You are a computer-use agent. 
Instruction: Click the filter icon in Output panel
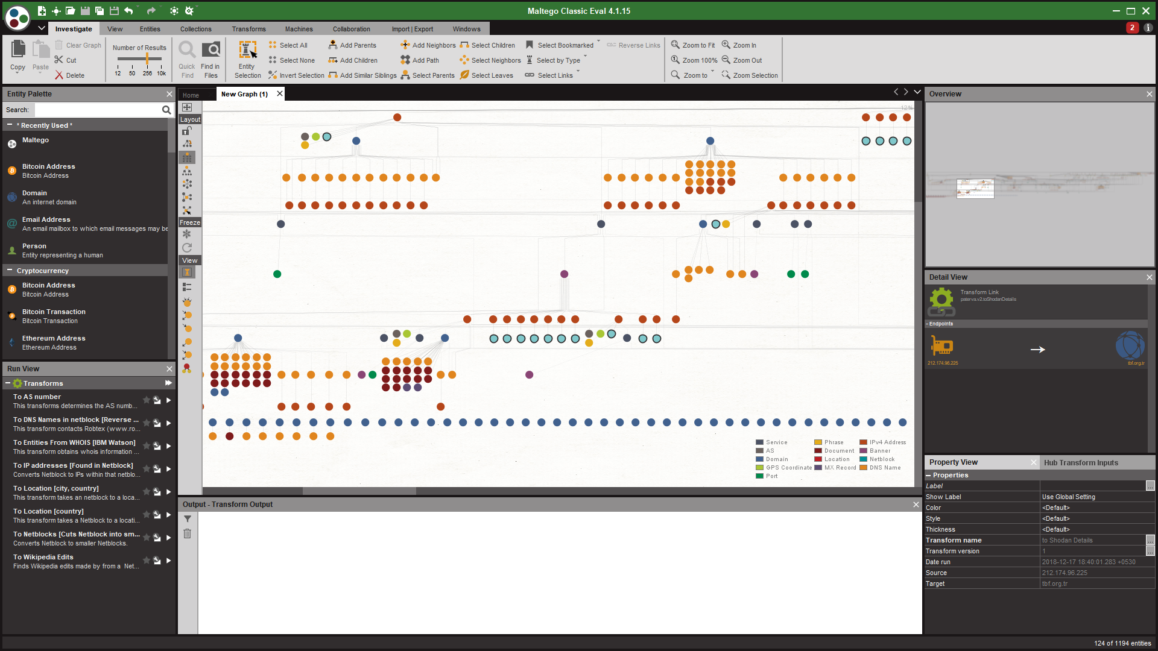tap(188, 519)
